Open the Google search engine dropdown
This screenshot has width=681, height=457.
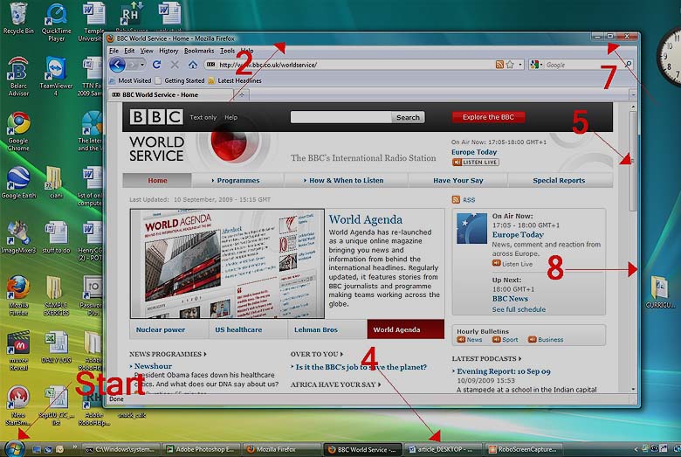(x=536, y=65)
